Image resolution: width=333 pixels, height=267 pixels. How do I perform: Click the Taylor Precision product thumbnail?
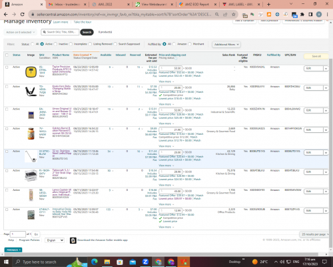click(x=31, y=72)
